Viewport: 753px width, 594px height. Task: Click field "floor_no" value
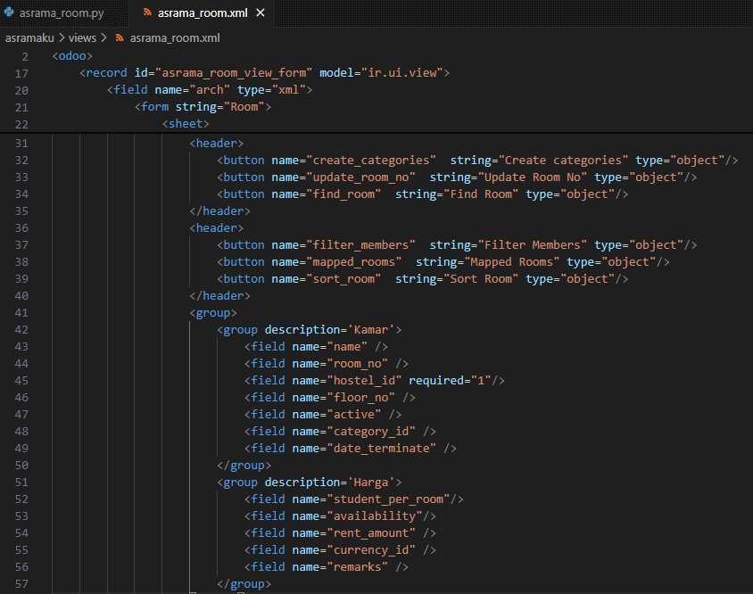(360, 398)
